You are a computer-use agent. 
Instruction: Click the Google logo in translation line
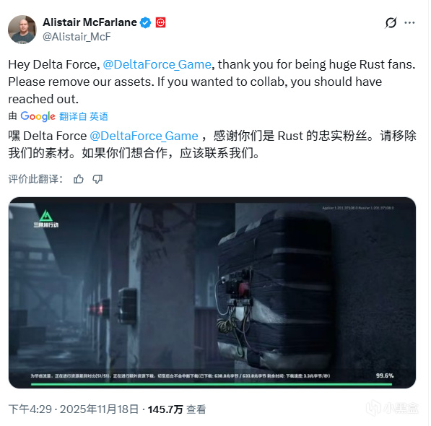coord(38,116)
